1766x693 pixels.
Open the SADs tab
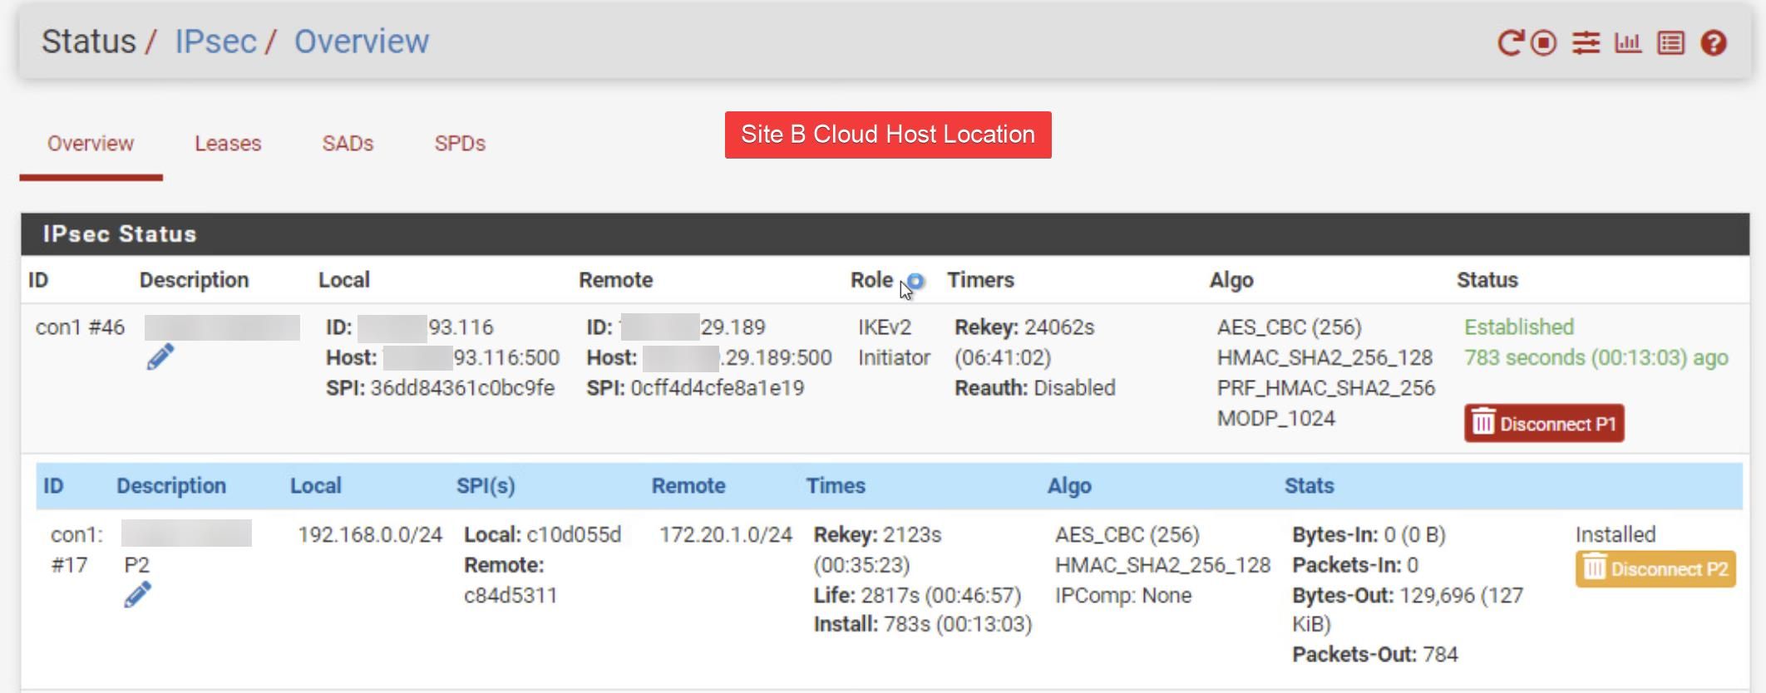(x=348, y=144)
